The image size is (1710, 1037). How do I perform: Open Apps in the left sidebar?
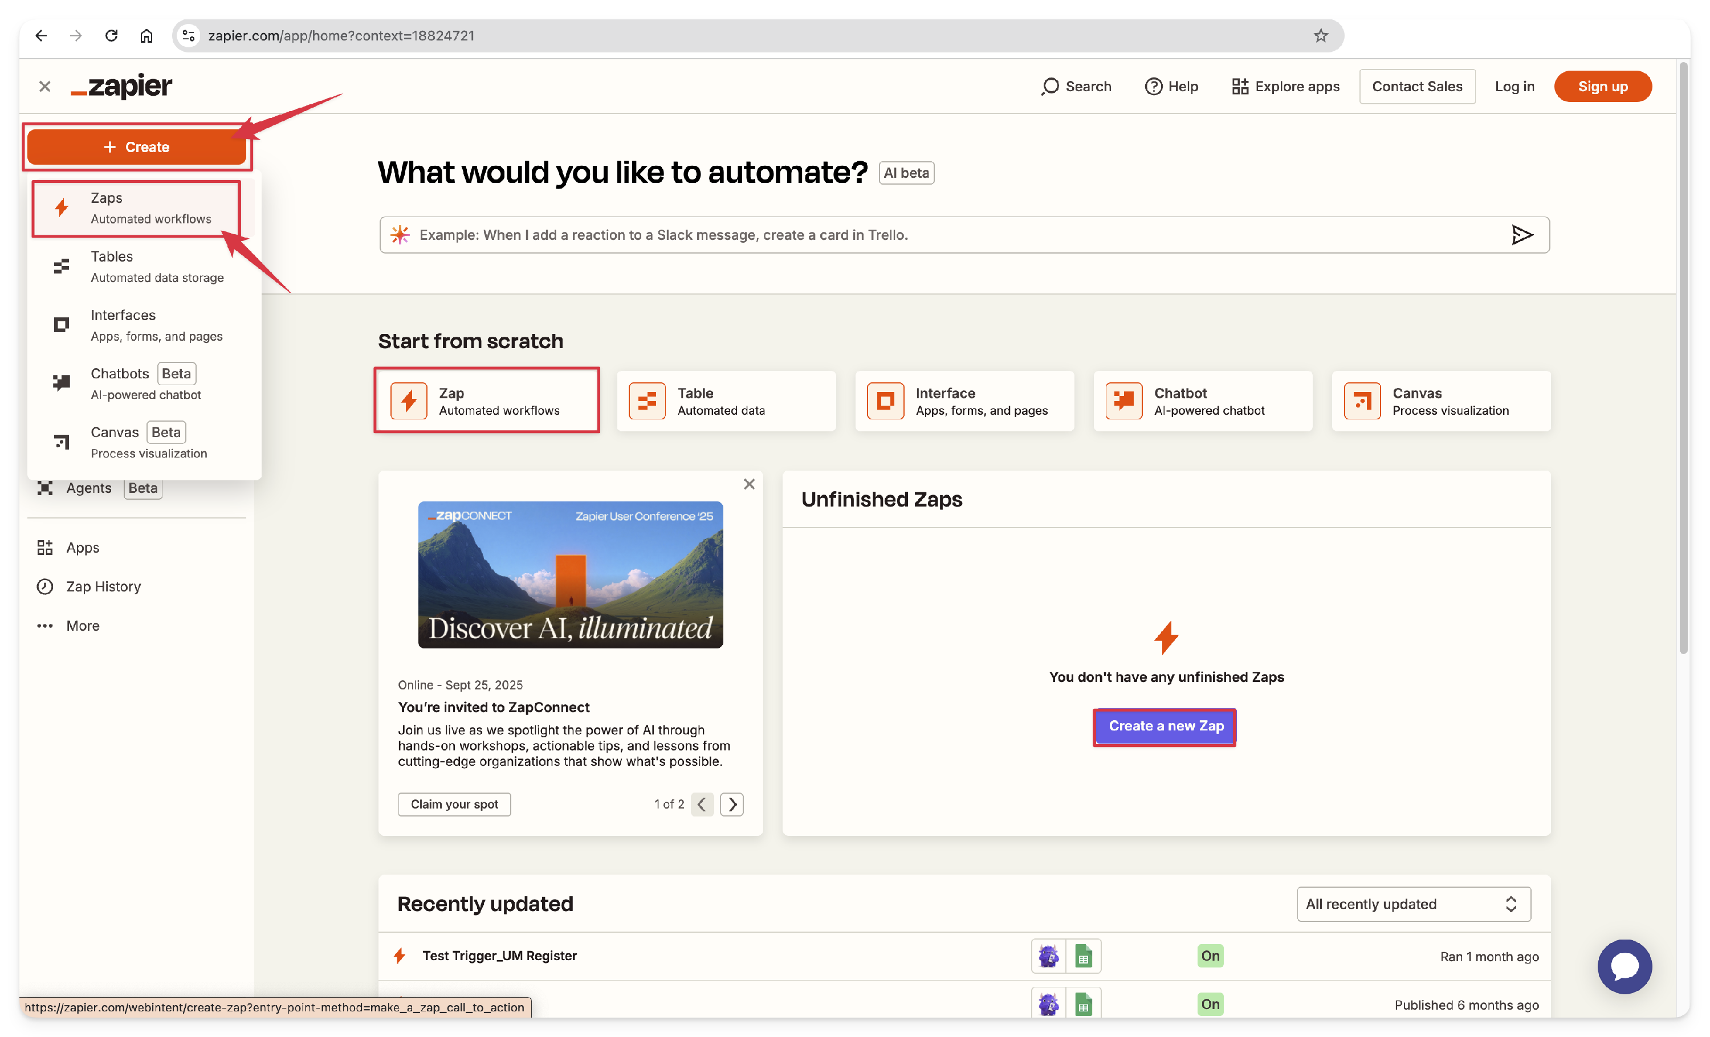click(x=68, y=548)
